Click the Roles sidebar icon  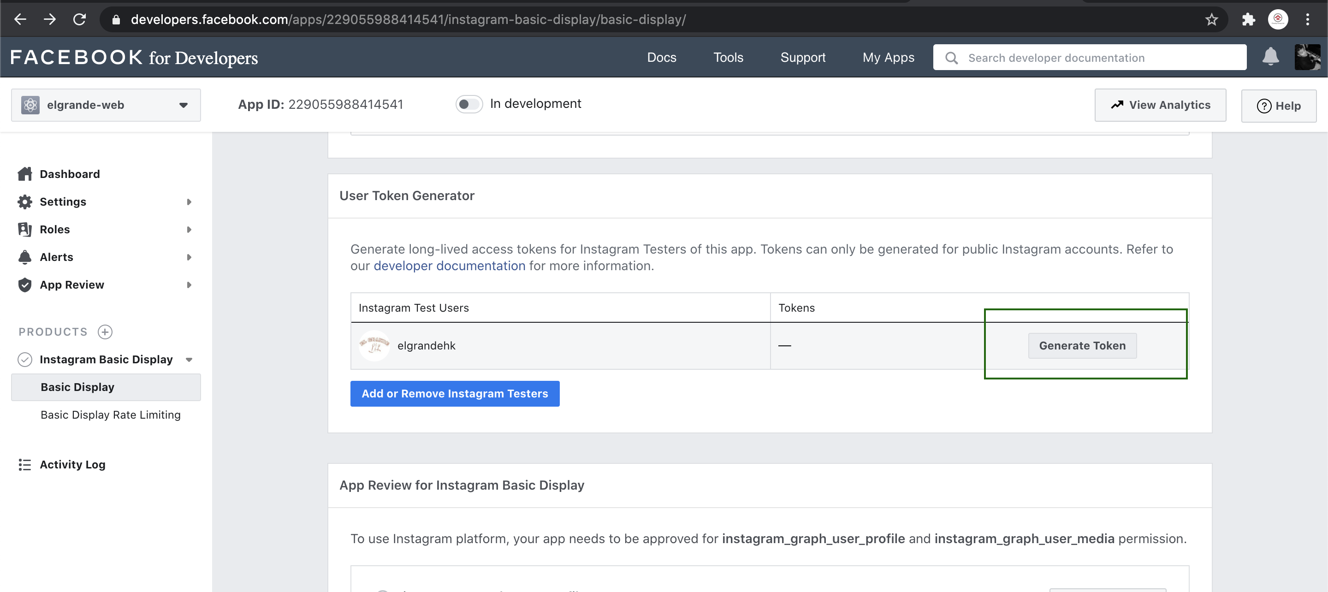[24, 229]
